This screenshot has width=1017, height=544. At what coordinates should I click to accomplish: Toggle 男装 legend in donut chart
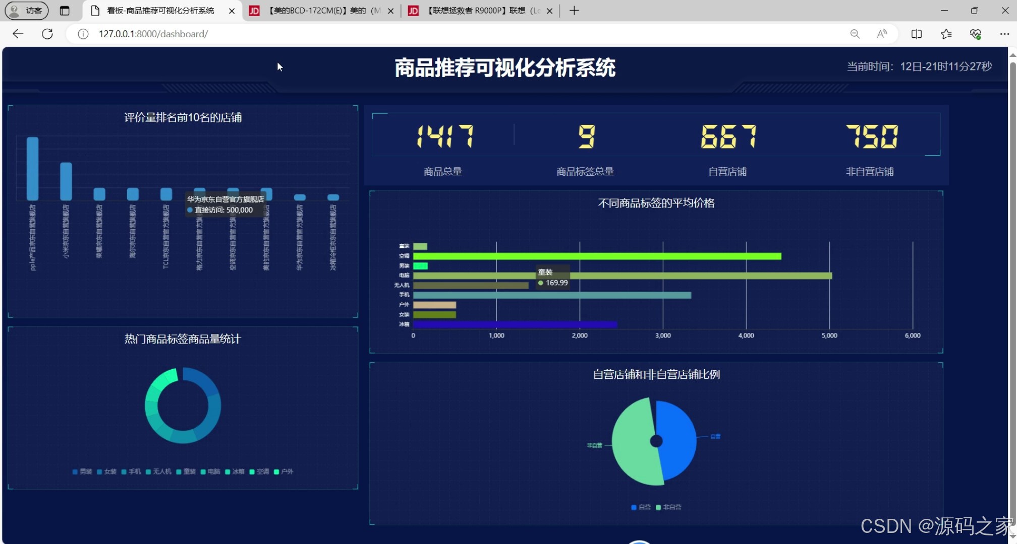[82, 471]
